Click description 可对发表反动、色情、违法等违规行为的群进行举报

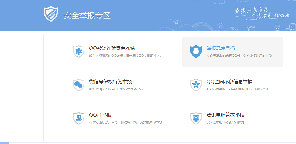point(125,122)
